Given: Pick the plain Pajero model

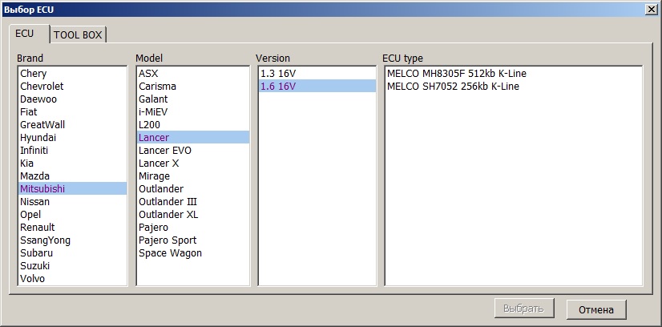Looking at the screenshot, I should click(x=193, y=228).
